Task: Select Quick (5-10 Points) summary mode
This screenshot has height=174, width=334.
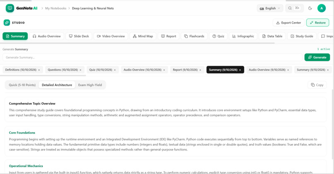Action: pos(22,85)
